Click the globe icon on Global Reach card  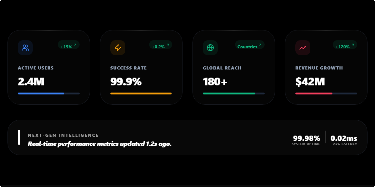click(x=210, y=48)
